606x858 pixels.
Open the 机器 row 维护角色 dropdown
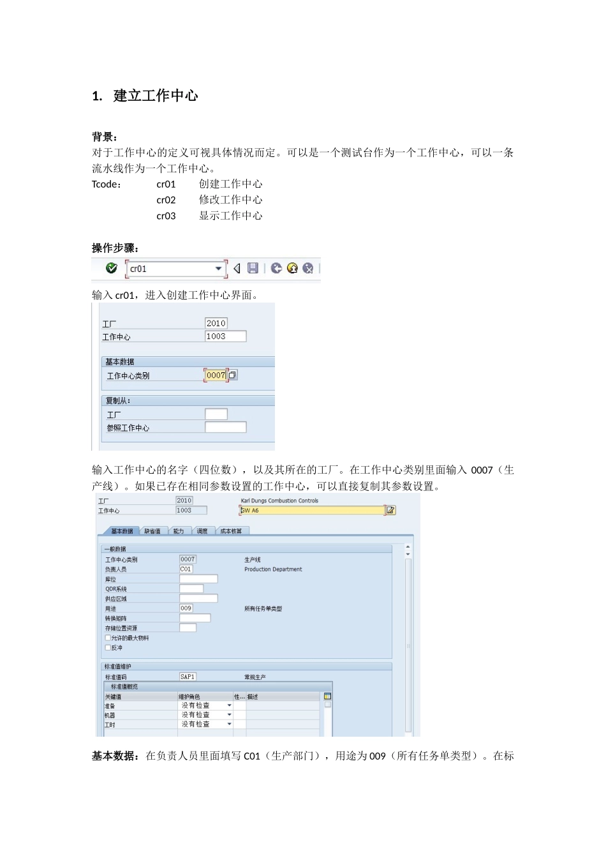(x=230, y=715)
